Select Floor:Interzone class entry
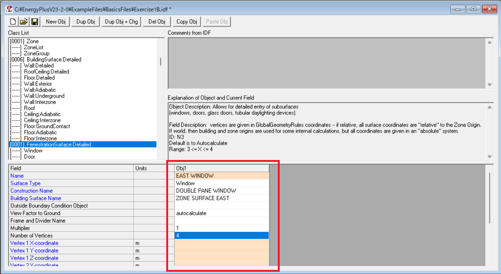This screenshot has width=501, height=274. pos(83,138)
